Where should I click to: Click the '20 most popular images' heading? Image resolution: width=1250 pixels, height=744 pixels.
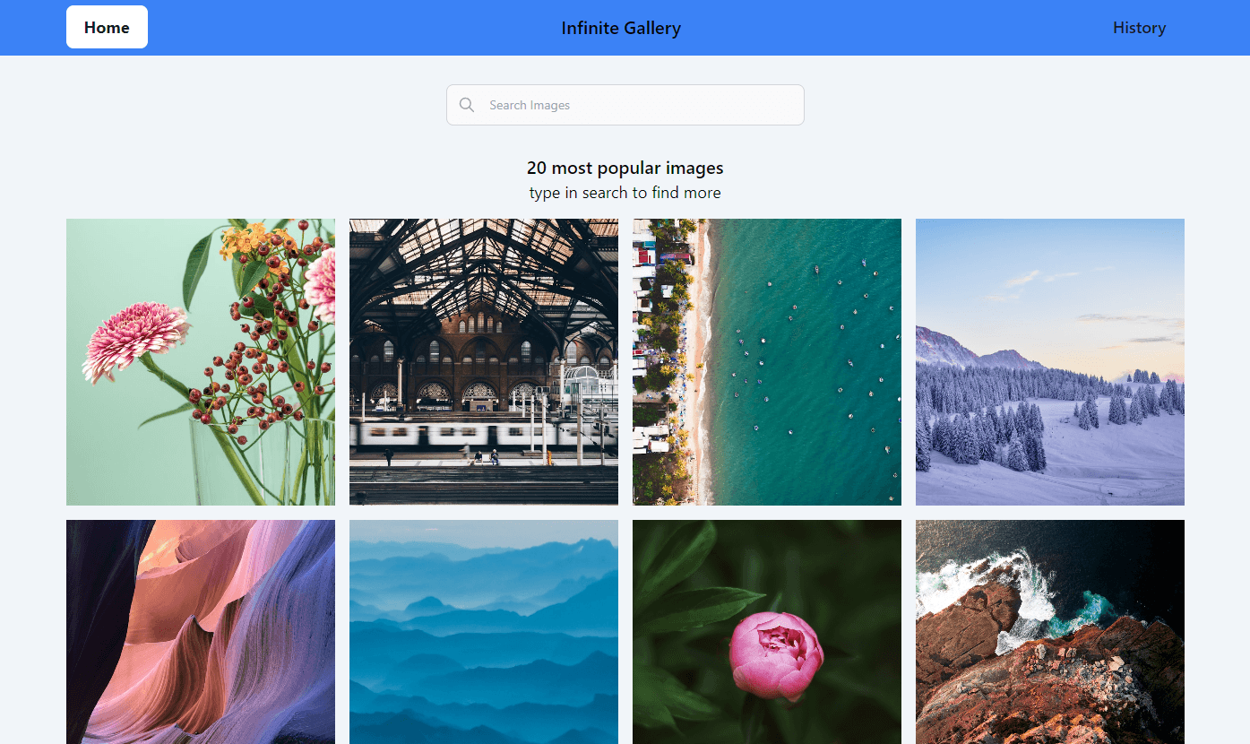[625, 168]
